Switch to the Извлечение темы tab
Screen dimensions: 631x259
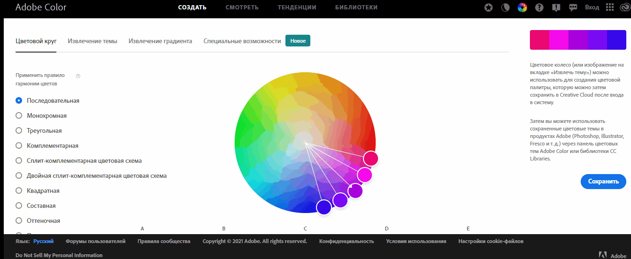92,41
